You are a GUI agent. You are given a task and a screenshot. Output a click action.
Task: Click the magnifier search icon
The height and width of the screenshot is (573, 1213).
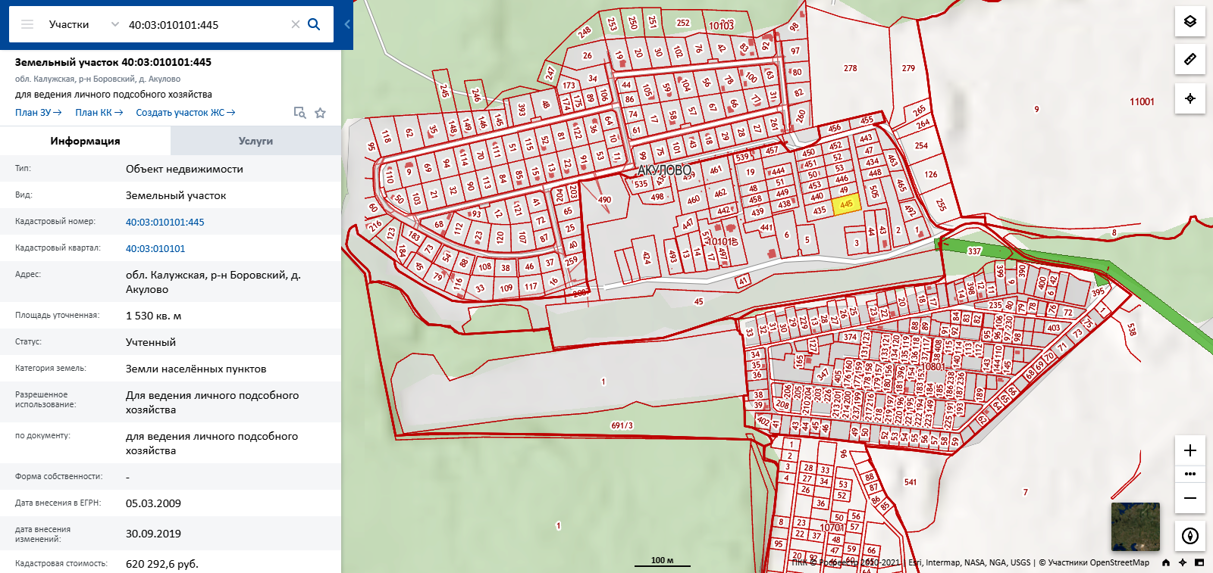coord(314,24)
